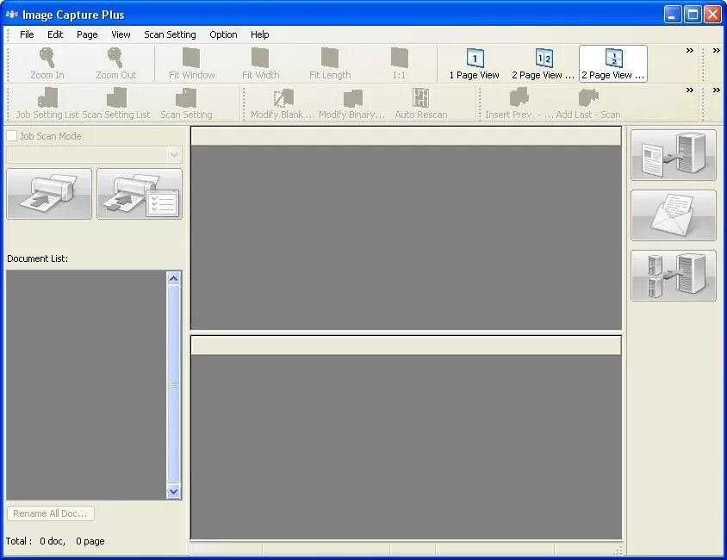727x560 pixels.
Task: Select the Fit Width toolbar icon
Action: (260, 58)
